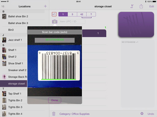Open settings gear icon
The image size is (157, 117).
[x=142, y=114]
